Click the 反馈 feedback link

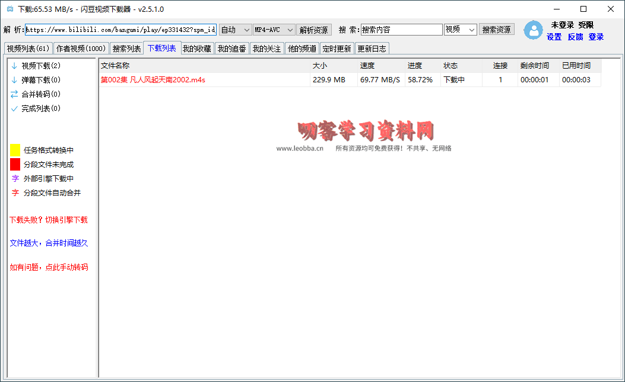pos(575,37)
